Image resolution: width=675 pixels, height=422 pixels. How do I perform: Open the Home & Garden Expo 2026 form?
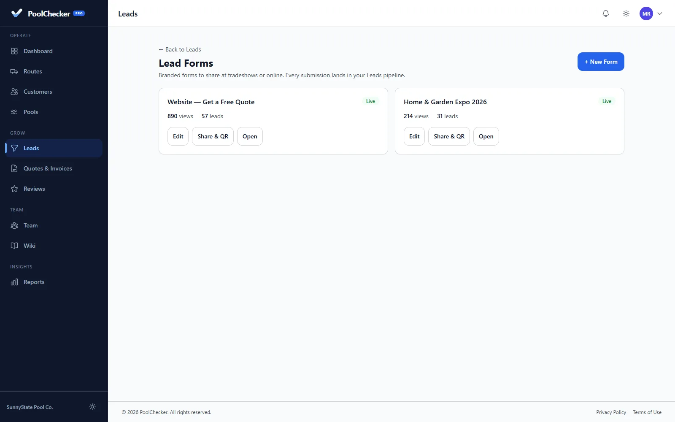486,136
